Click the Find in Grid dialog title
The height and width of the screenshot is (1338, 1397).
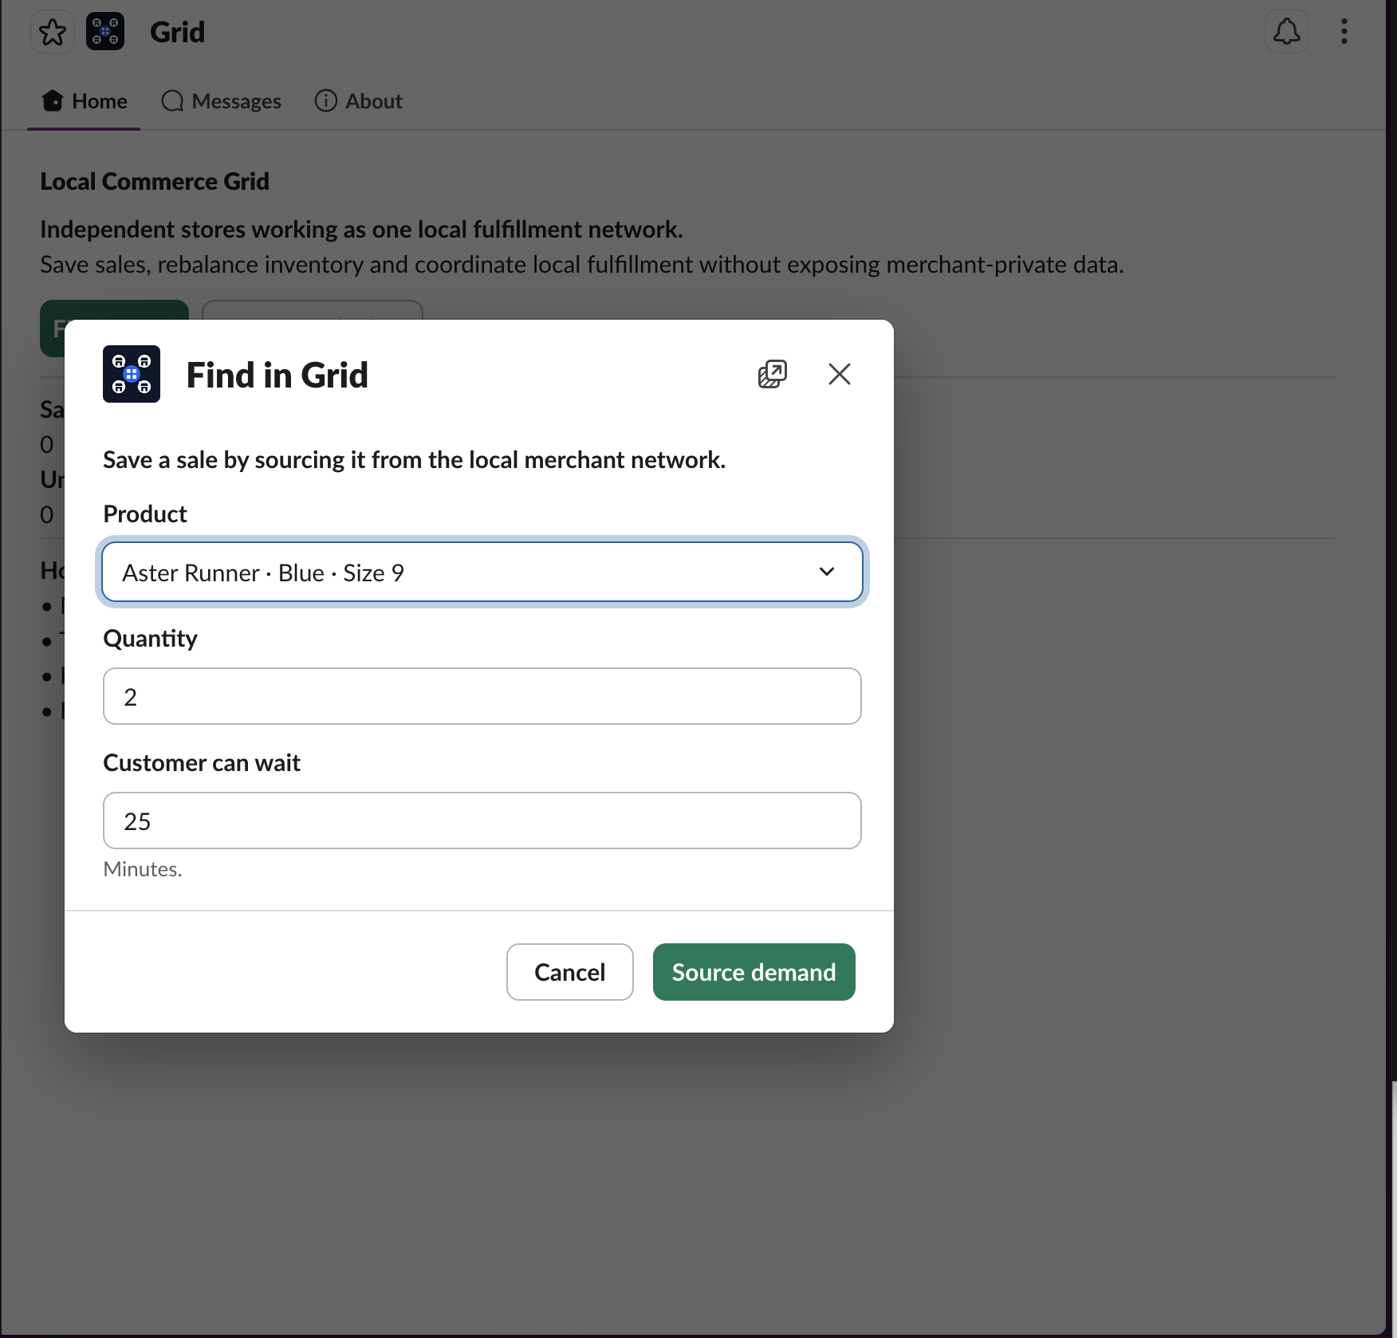coord(277,376)
